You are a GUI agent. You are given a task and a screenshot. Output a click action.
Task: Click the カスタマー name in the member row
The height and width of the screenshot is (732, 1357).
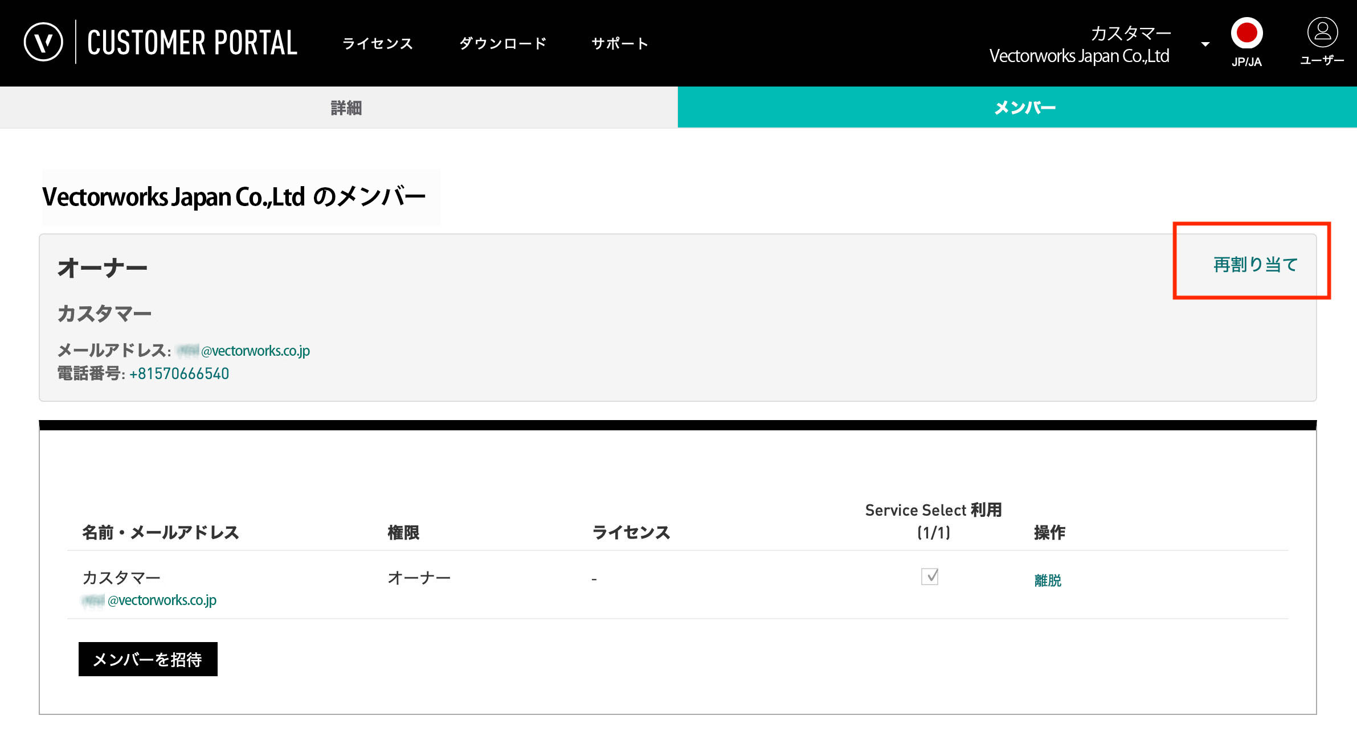coord(121,578)
